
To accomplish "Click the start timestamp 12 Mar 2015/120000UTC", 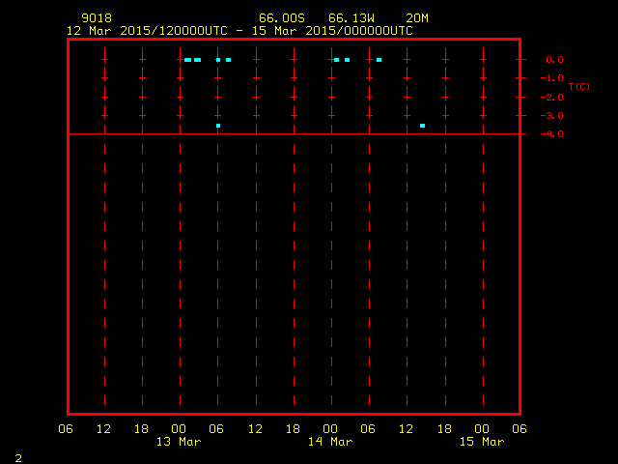I will click(x=147, y=31).
